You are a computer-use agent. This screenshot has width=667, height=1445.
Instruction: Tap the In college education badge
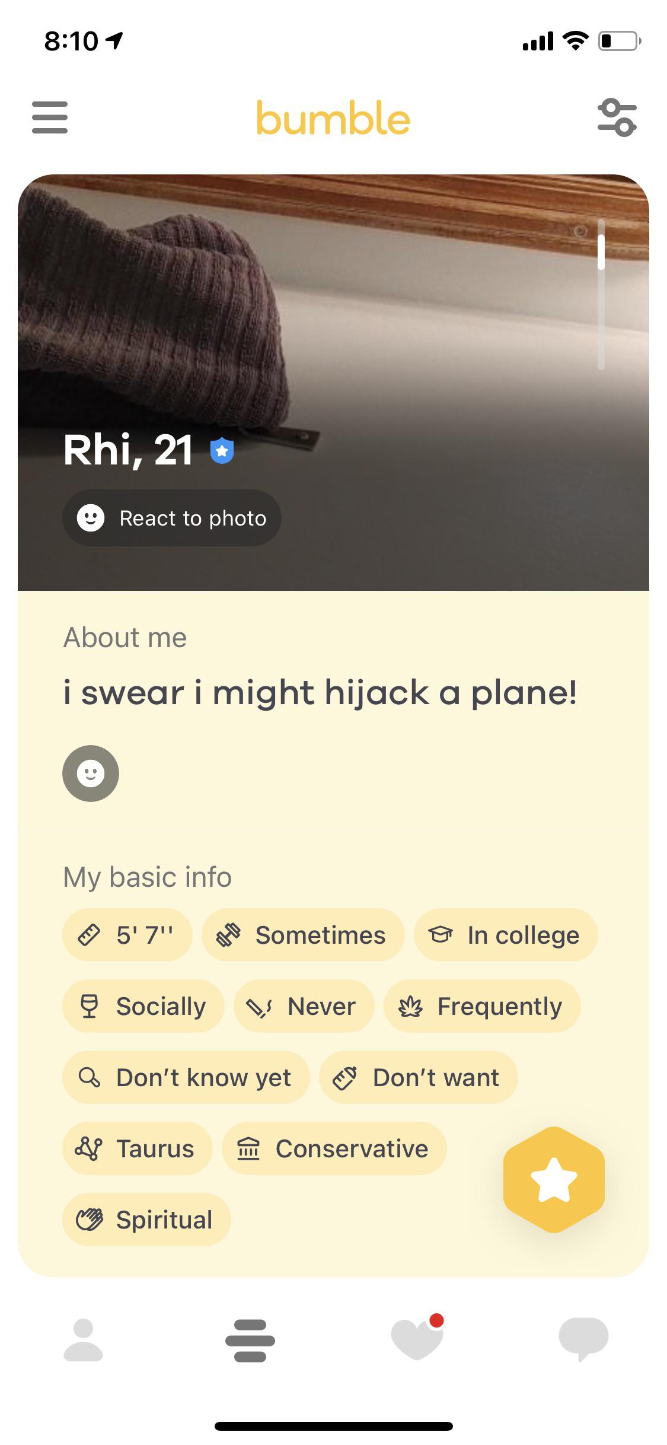coord(506,935)
